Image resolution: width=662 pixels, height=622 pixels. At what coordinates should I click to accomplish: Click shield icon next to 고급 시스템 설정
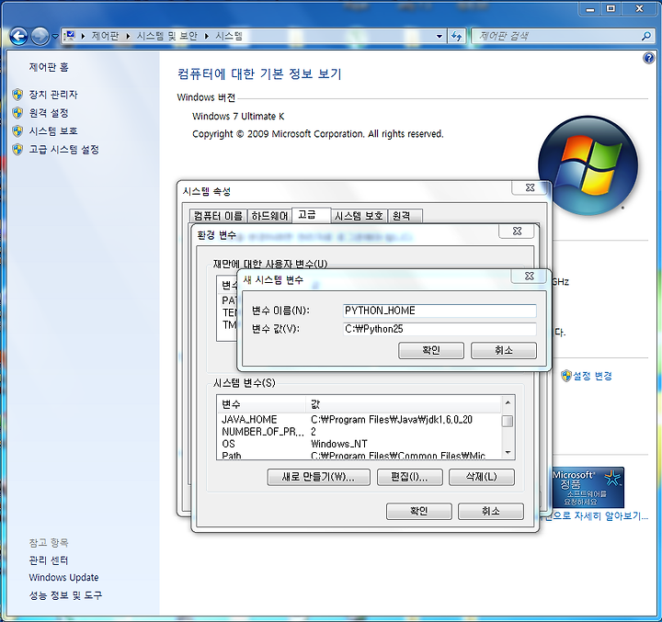click(x=17, y=150)
